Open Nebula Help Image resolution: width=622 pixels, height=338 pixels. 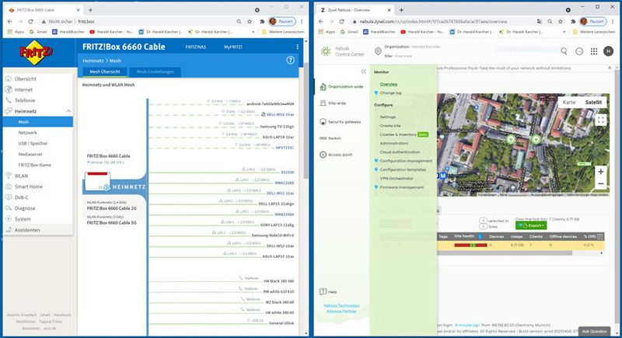click(328, 291)
